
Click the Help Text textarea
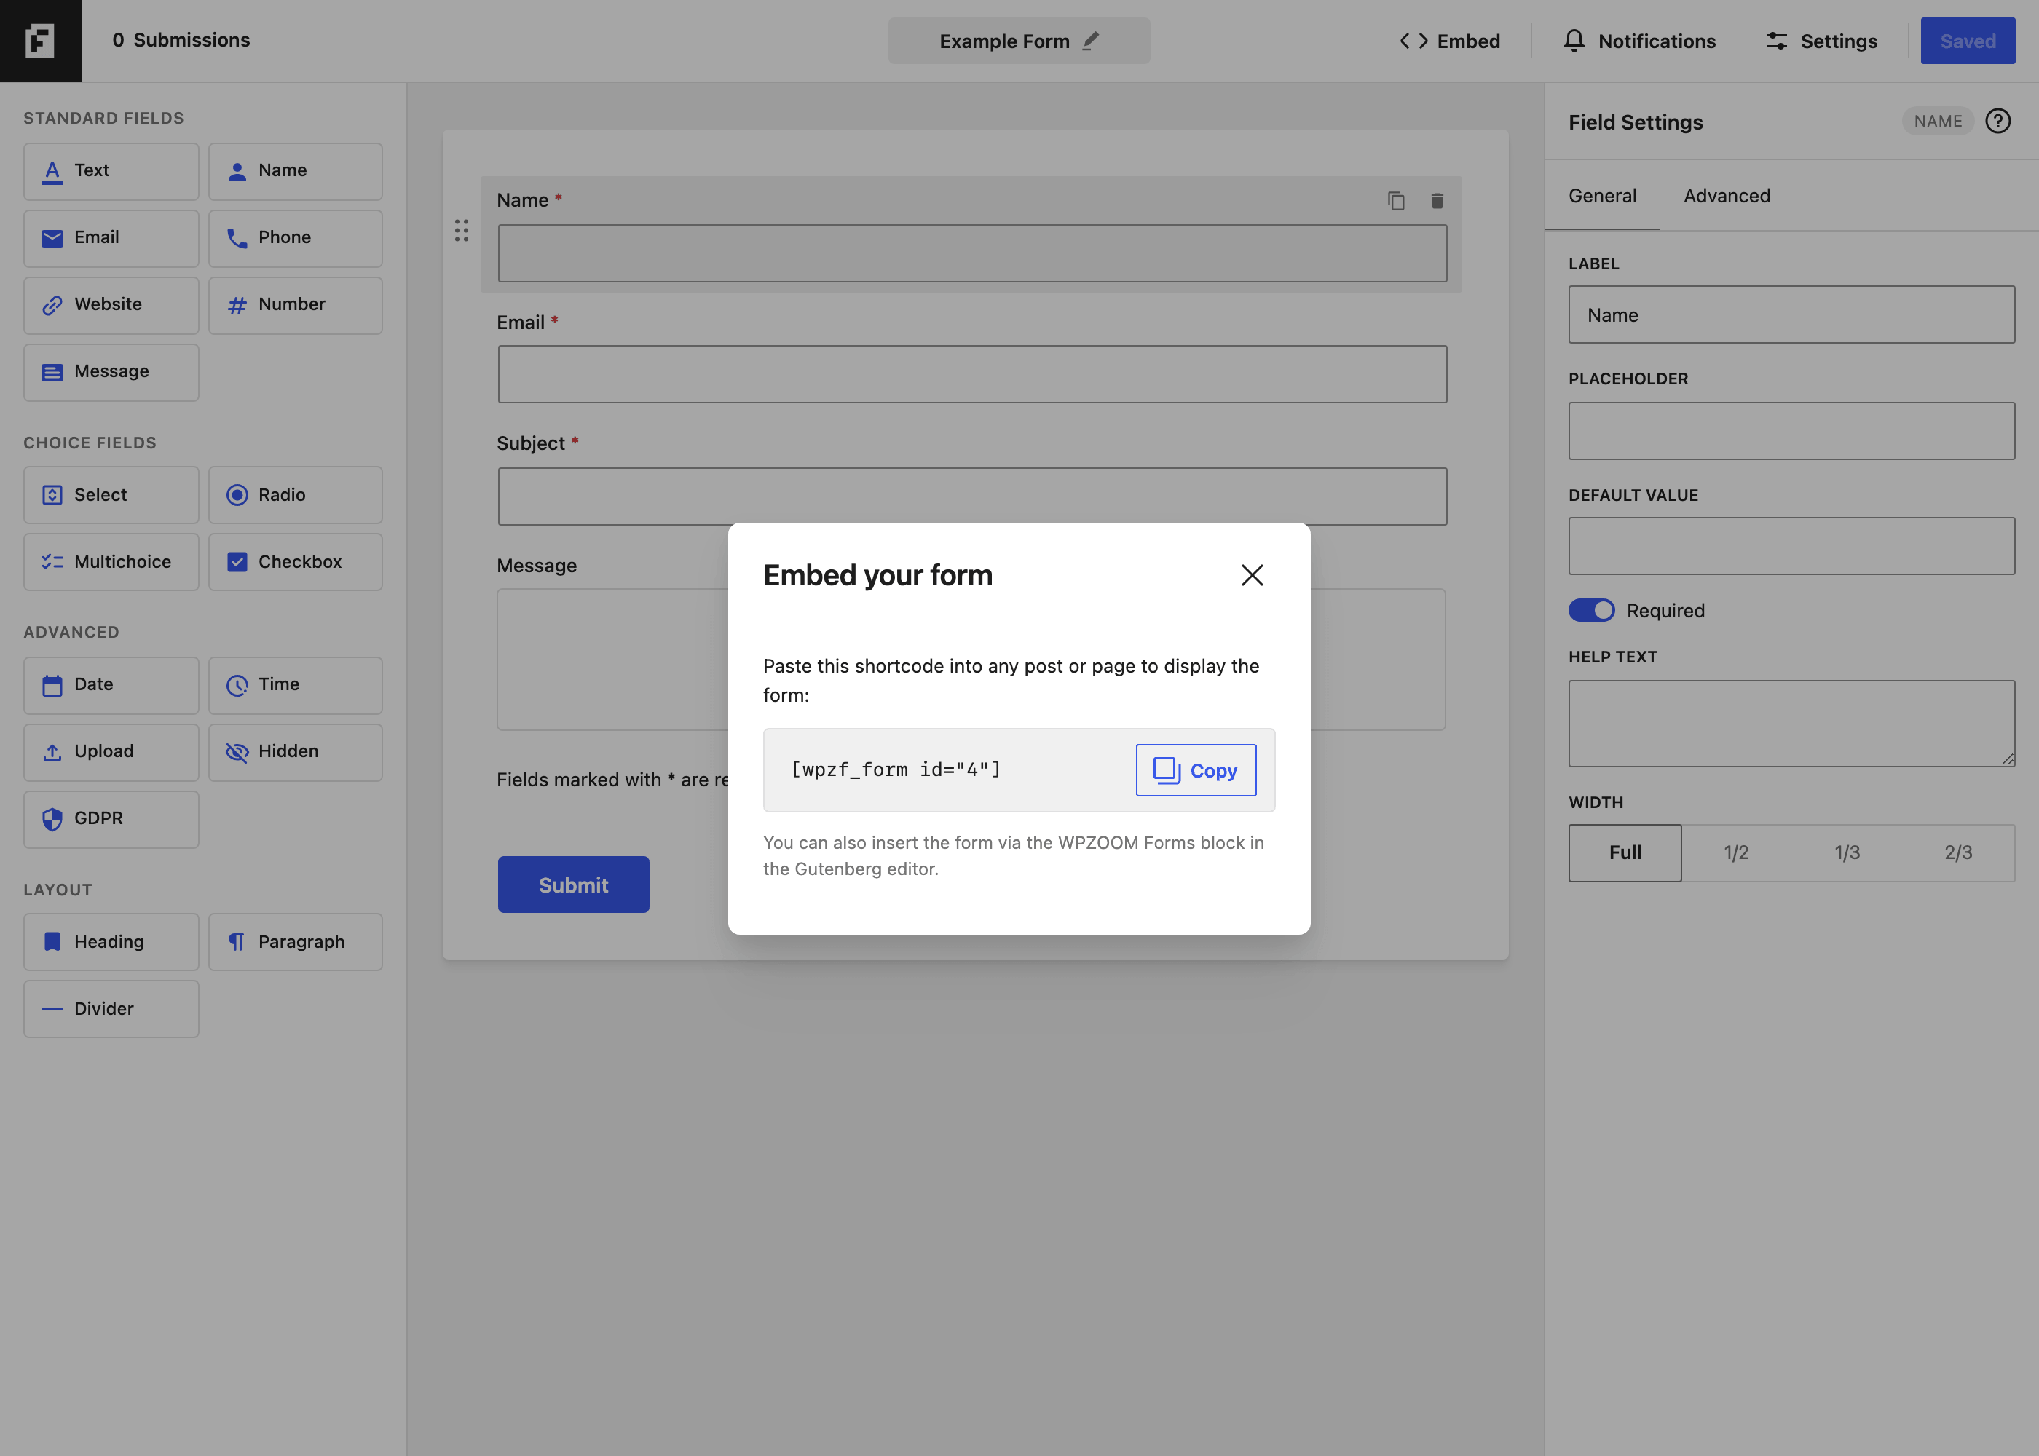[x=1791, y=724]
